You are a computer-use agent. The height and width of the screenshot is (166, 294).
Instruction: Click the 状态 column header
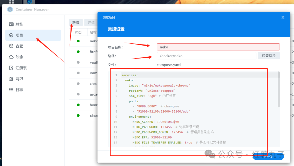point(78,32)
